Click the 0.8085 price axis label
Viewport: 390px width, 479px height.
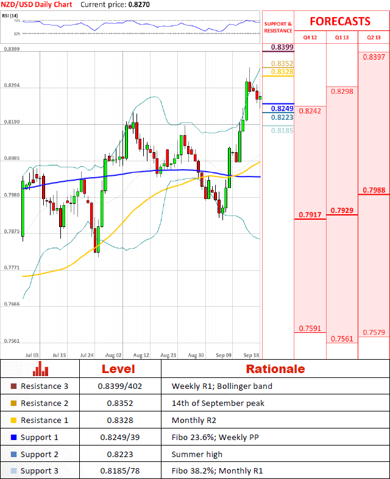click(x=12, y=158)
